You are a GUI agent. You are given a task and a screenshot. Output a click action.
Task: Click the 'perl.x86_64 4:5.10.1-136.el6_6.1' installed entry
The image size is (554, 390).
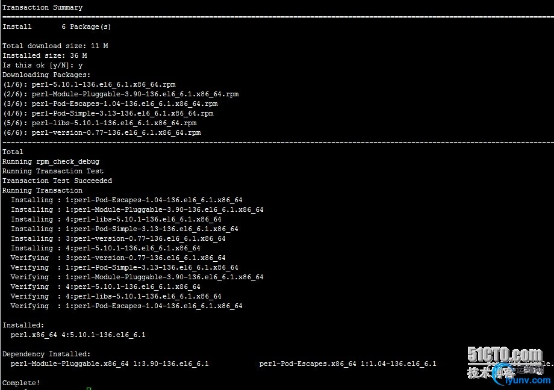78,335
